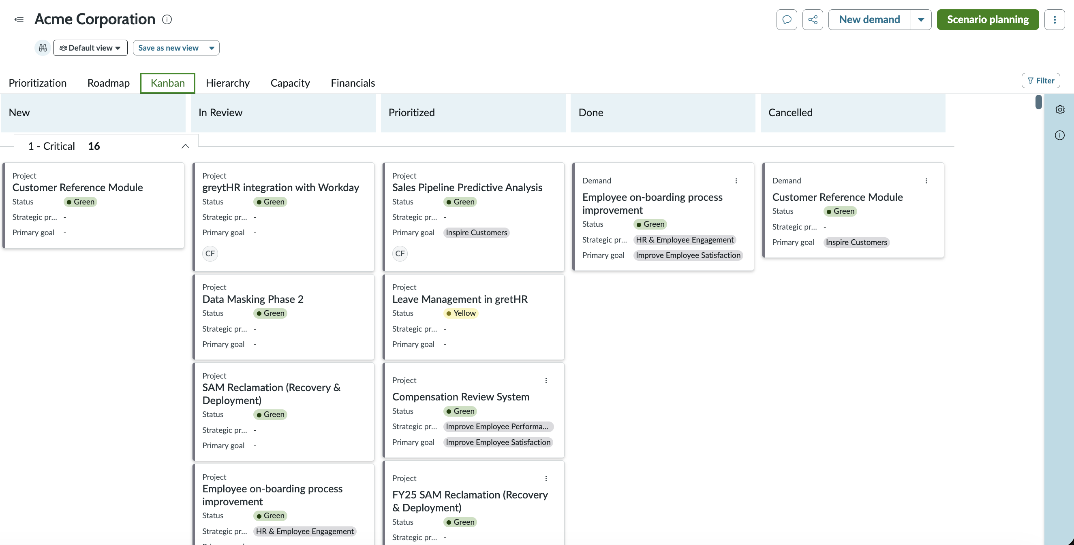
Task: Click Improve Employee Performa... tag
Action: coord(498,427)
